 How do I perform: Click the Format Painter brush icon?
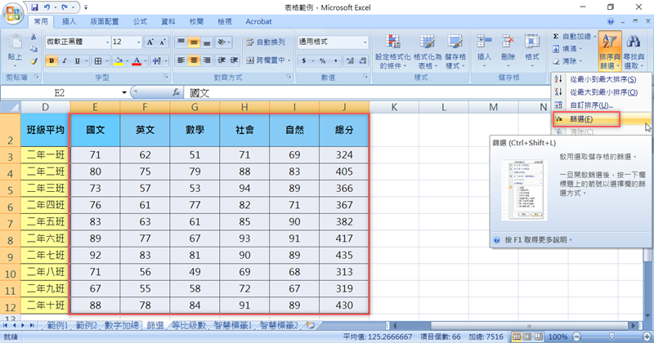(34, 60)
